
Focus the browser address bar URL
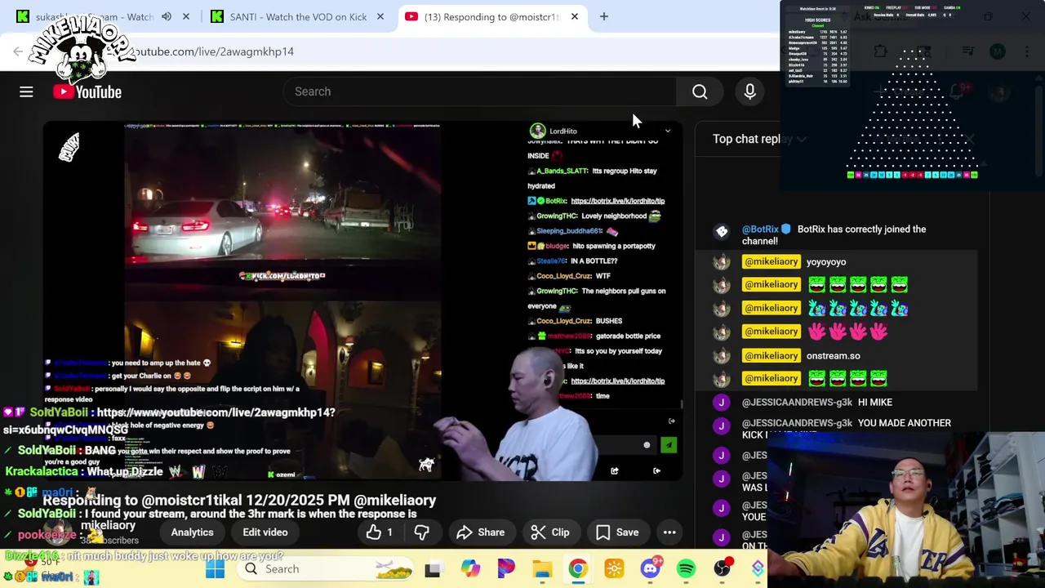214,51
